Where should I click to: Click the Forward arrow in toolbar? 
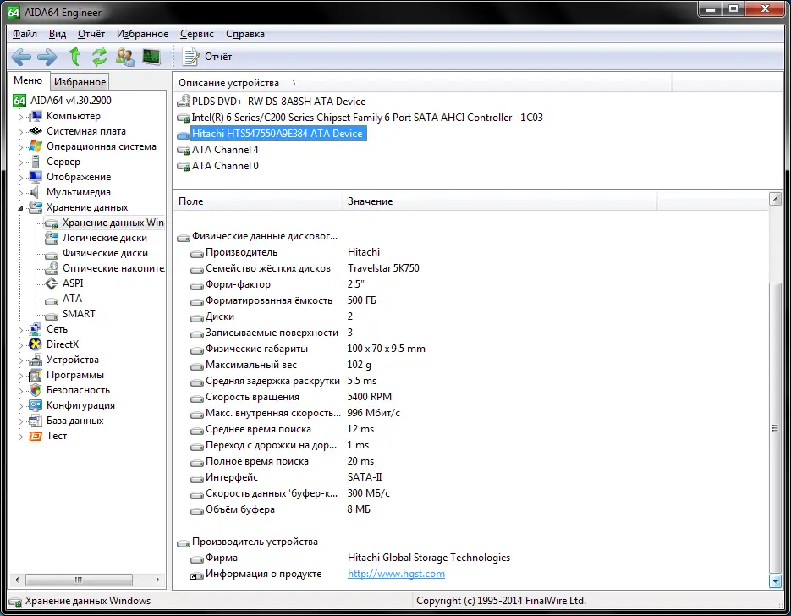[47, 57]
